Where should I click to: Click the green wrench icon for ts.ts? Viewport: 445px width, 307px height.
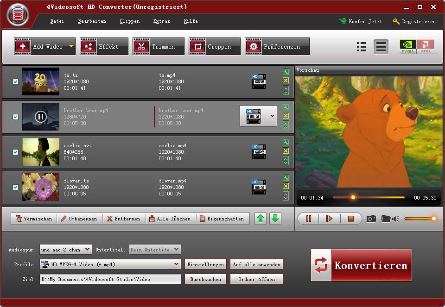click(286, 72)
